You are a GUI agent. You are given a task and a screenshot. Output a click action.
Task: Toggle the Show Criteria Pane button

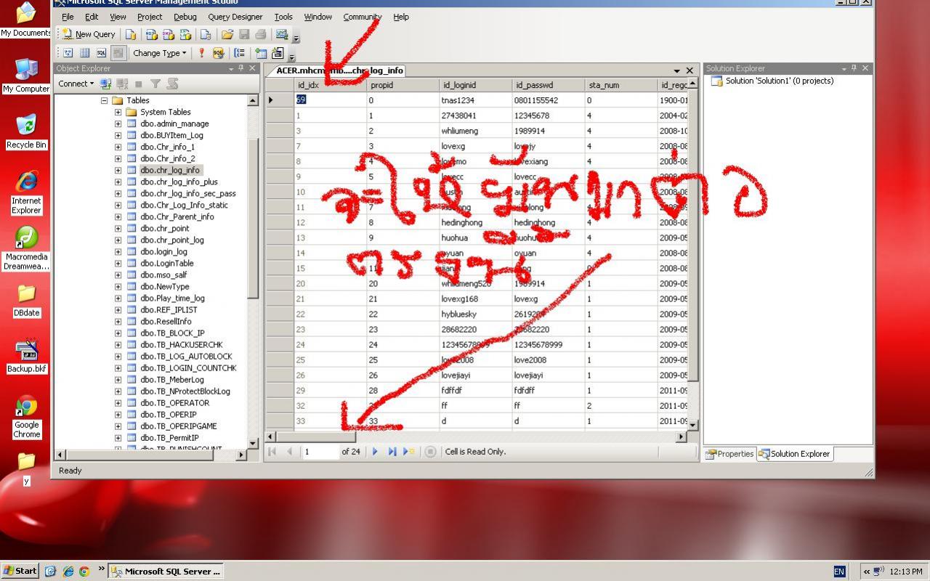coord(85,53)
